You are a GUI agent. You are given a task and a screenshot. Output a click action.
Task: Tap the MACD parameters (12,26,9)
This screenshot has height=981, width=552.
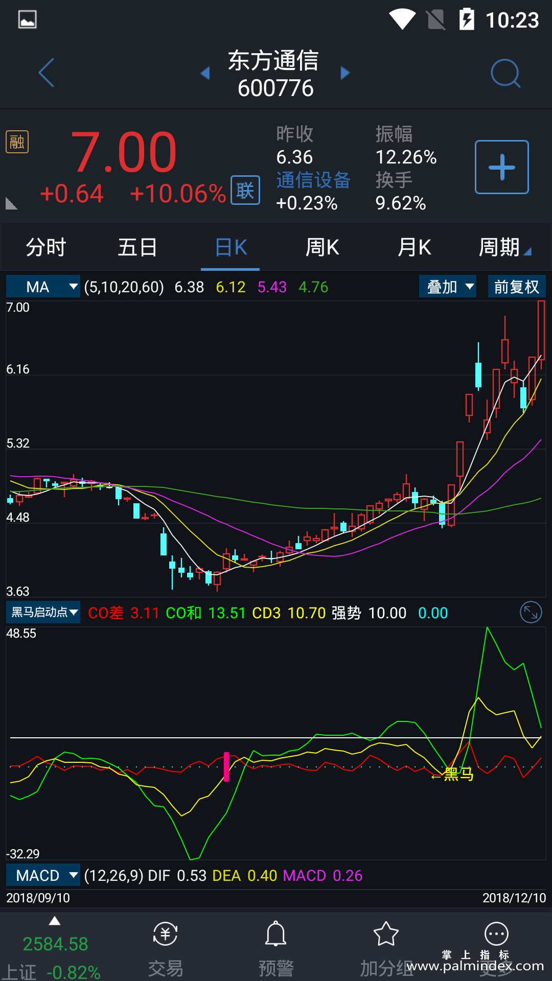click(x=113, y=876)
